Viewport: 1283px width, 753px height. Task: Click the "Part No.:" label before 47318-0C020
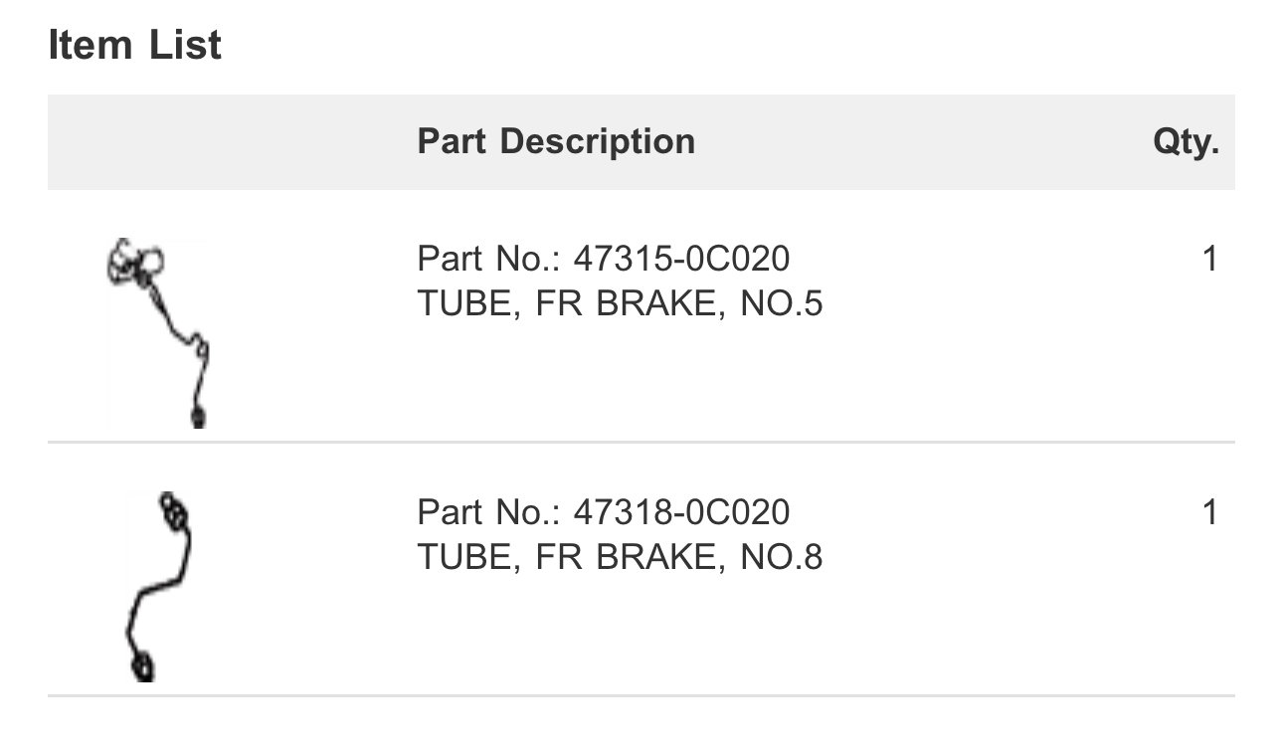(x=490, y=513)
